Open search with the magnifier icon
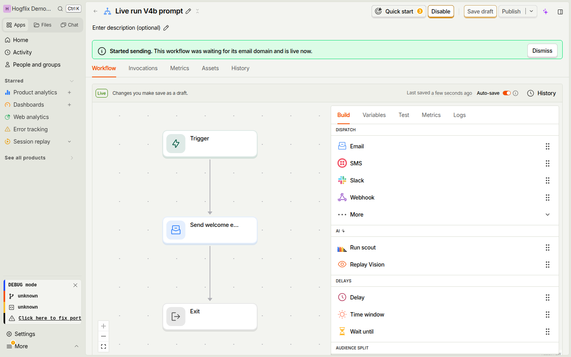This screenshot has height=357, width=571. (x=60, y=9)
